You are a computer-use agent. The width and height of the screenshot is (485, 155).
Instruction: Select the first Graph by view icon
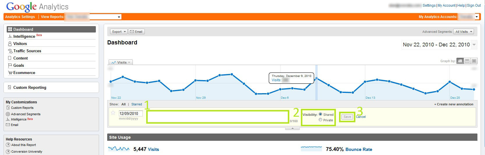(460, 61)
